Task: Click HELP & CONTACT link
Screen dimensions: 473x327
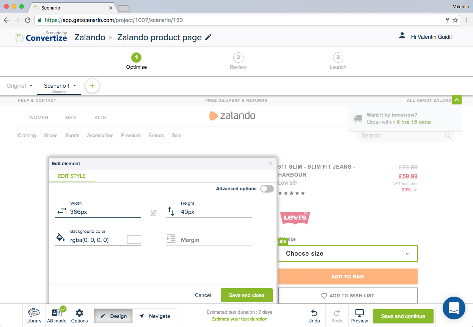Action: pyautogui.click(x=37, y=100)
